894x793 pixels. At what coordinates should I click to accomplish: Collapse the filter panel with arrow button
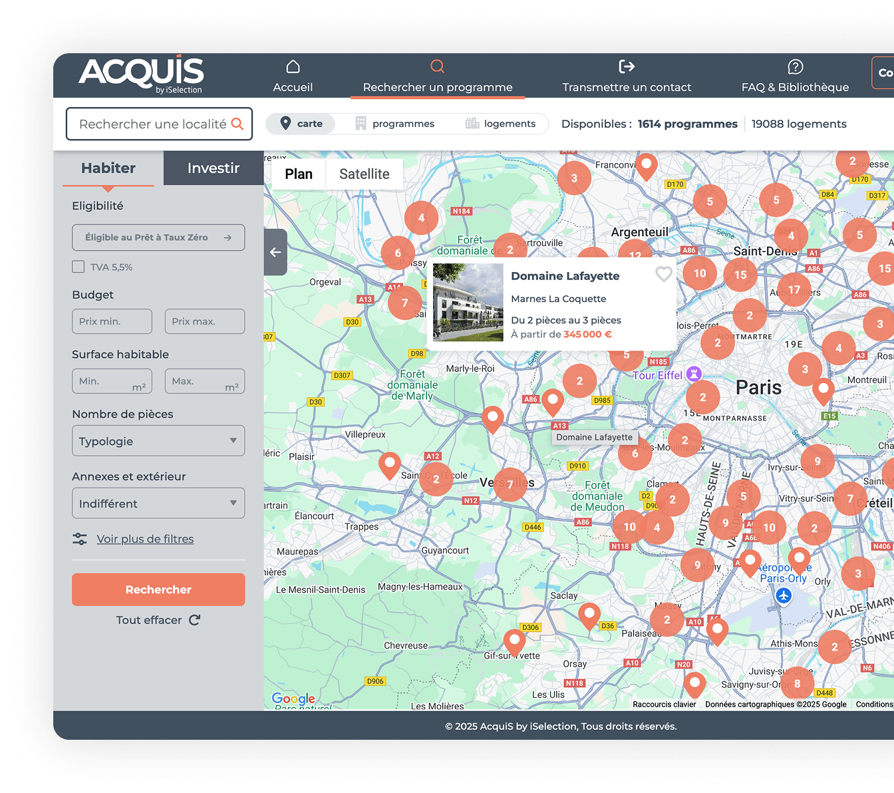pyautogui.click(x=275, y=252)
